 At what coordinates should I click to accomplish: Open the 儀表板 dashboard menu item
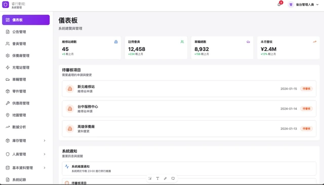pos(26,20)
